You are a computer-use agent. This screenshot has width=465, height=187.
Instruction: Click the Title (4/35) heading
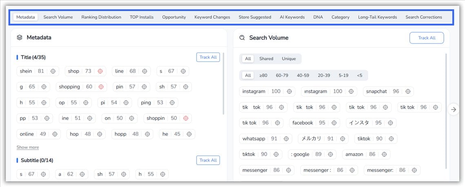33,57
